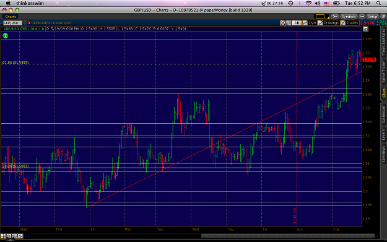Click the GBP/USD symbol input field
The image size is (387, 242).
[x=12, y=23]
